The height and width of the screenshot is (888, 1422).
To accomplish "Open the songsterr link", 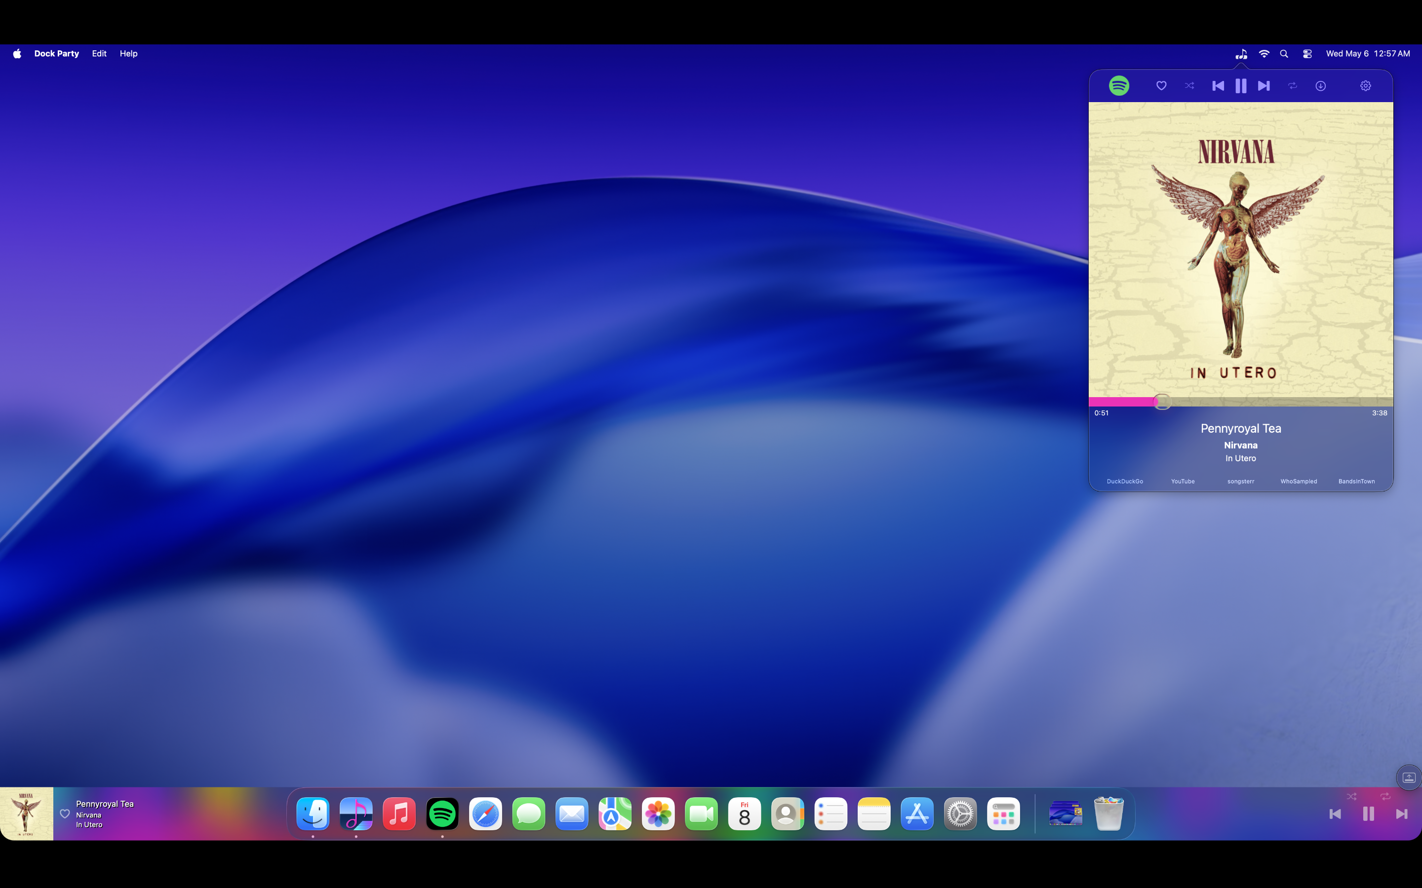I will coord(1240,481).
